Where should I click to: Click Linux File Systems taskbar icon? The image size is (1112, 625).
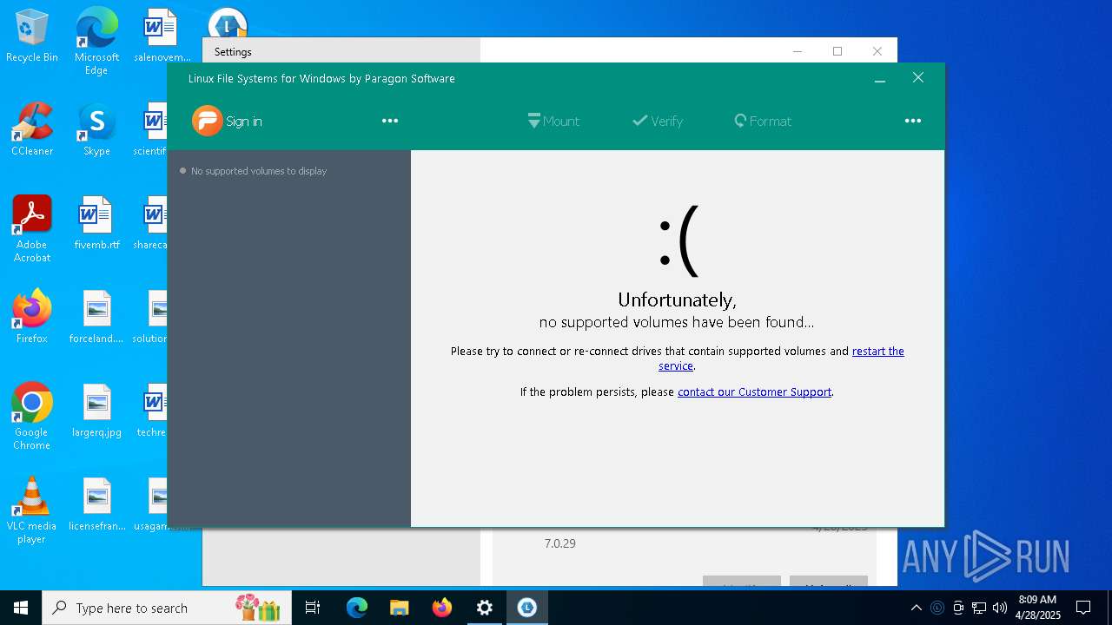point(527,608)
